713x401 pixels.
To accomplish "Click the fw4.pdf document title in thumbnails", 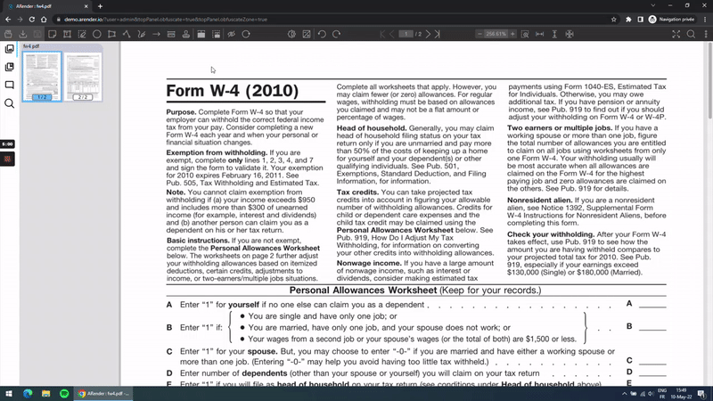I will pos(31,46).
